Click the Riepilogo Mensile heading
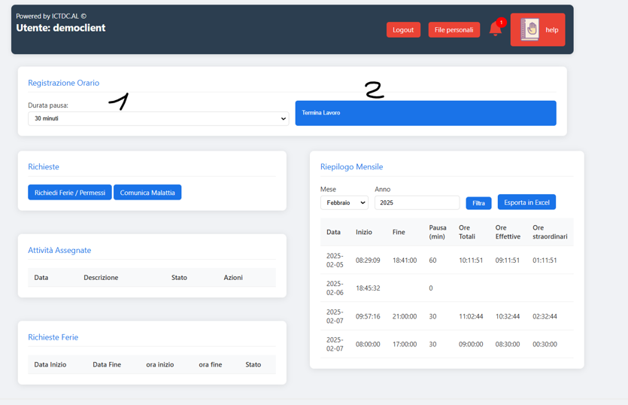Screen dimensions: 628x405 351,166
